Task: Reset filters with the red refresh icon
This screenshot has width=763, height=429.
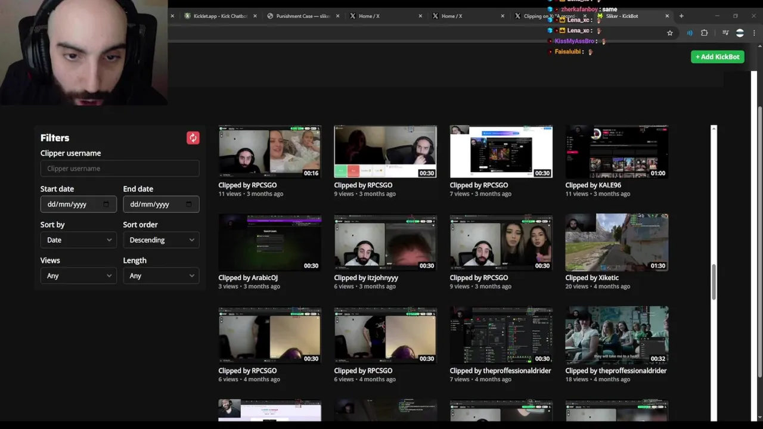Action: coord(193,138)
